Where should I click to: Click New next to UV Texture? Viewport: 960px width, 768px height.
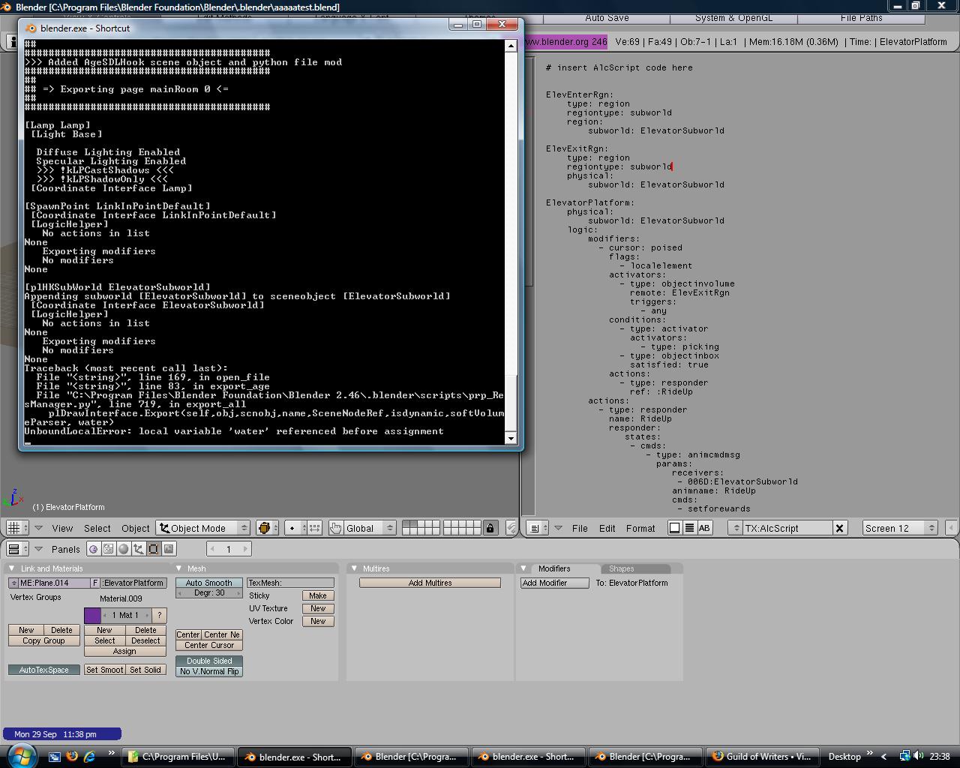pos(318,608)
